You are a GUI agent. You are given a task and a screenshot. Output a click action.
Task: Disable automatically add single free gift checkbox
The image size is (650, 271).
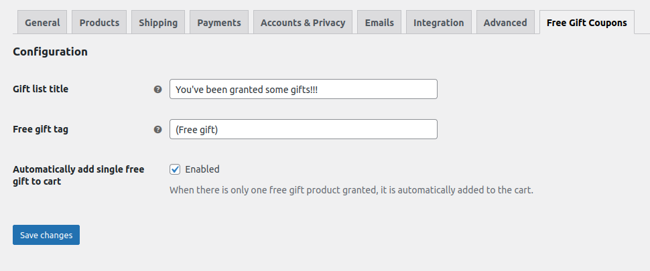pos(175,169)
